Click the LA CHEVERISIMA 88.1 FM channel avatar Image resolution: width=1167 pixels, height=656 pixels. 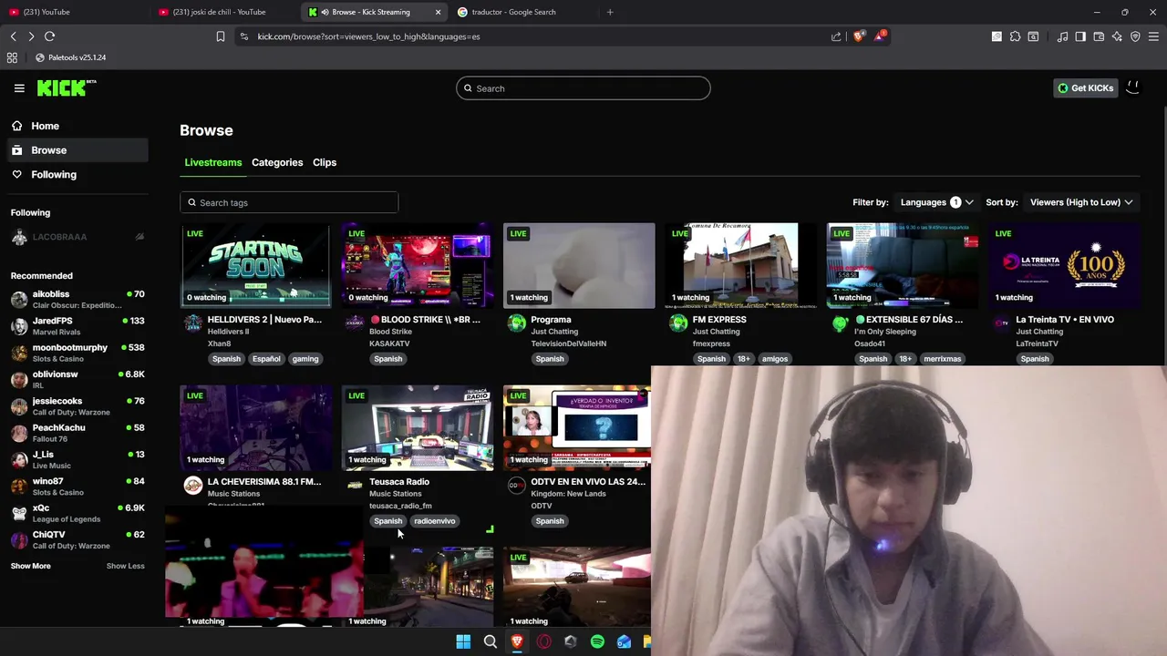[192, 485]
